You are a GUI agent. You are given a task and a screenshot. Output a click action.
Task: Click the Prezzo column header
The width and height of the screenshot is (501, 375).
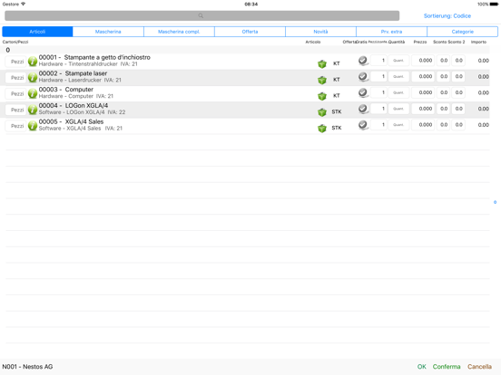pos(420,42)
